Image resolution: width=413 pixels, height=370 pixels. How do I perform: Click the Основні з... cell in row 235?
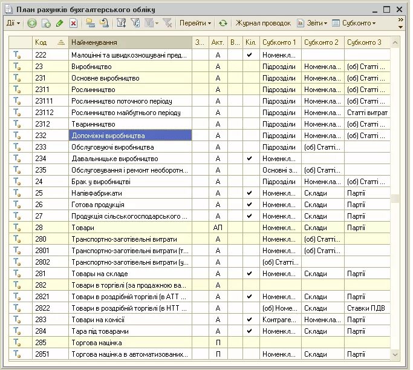click(x=280, y=170)
